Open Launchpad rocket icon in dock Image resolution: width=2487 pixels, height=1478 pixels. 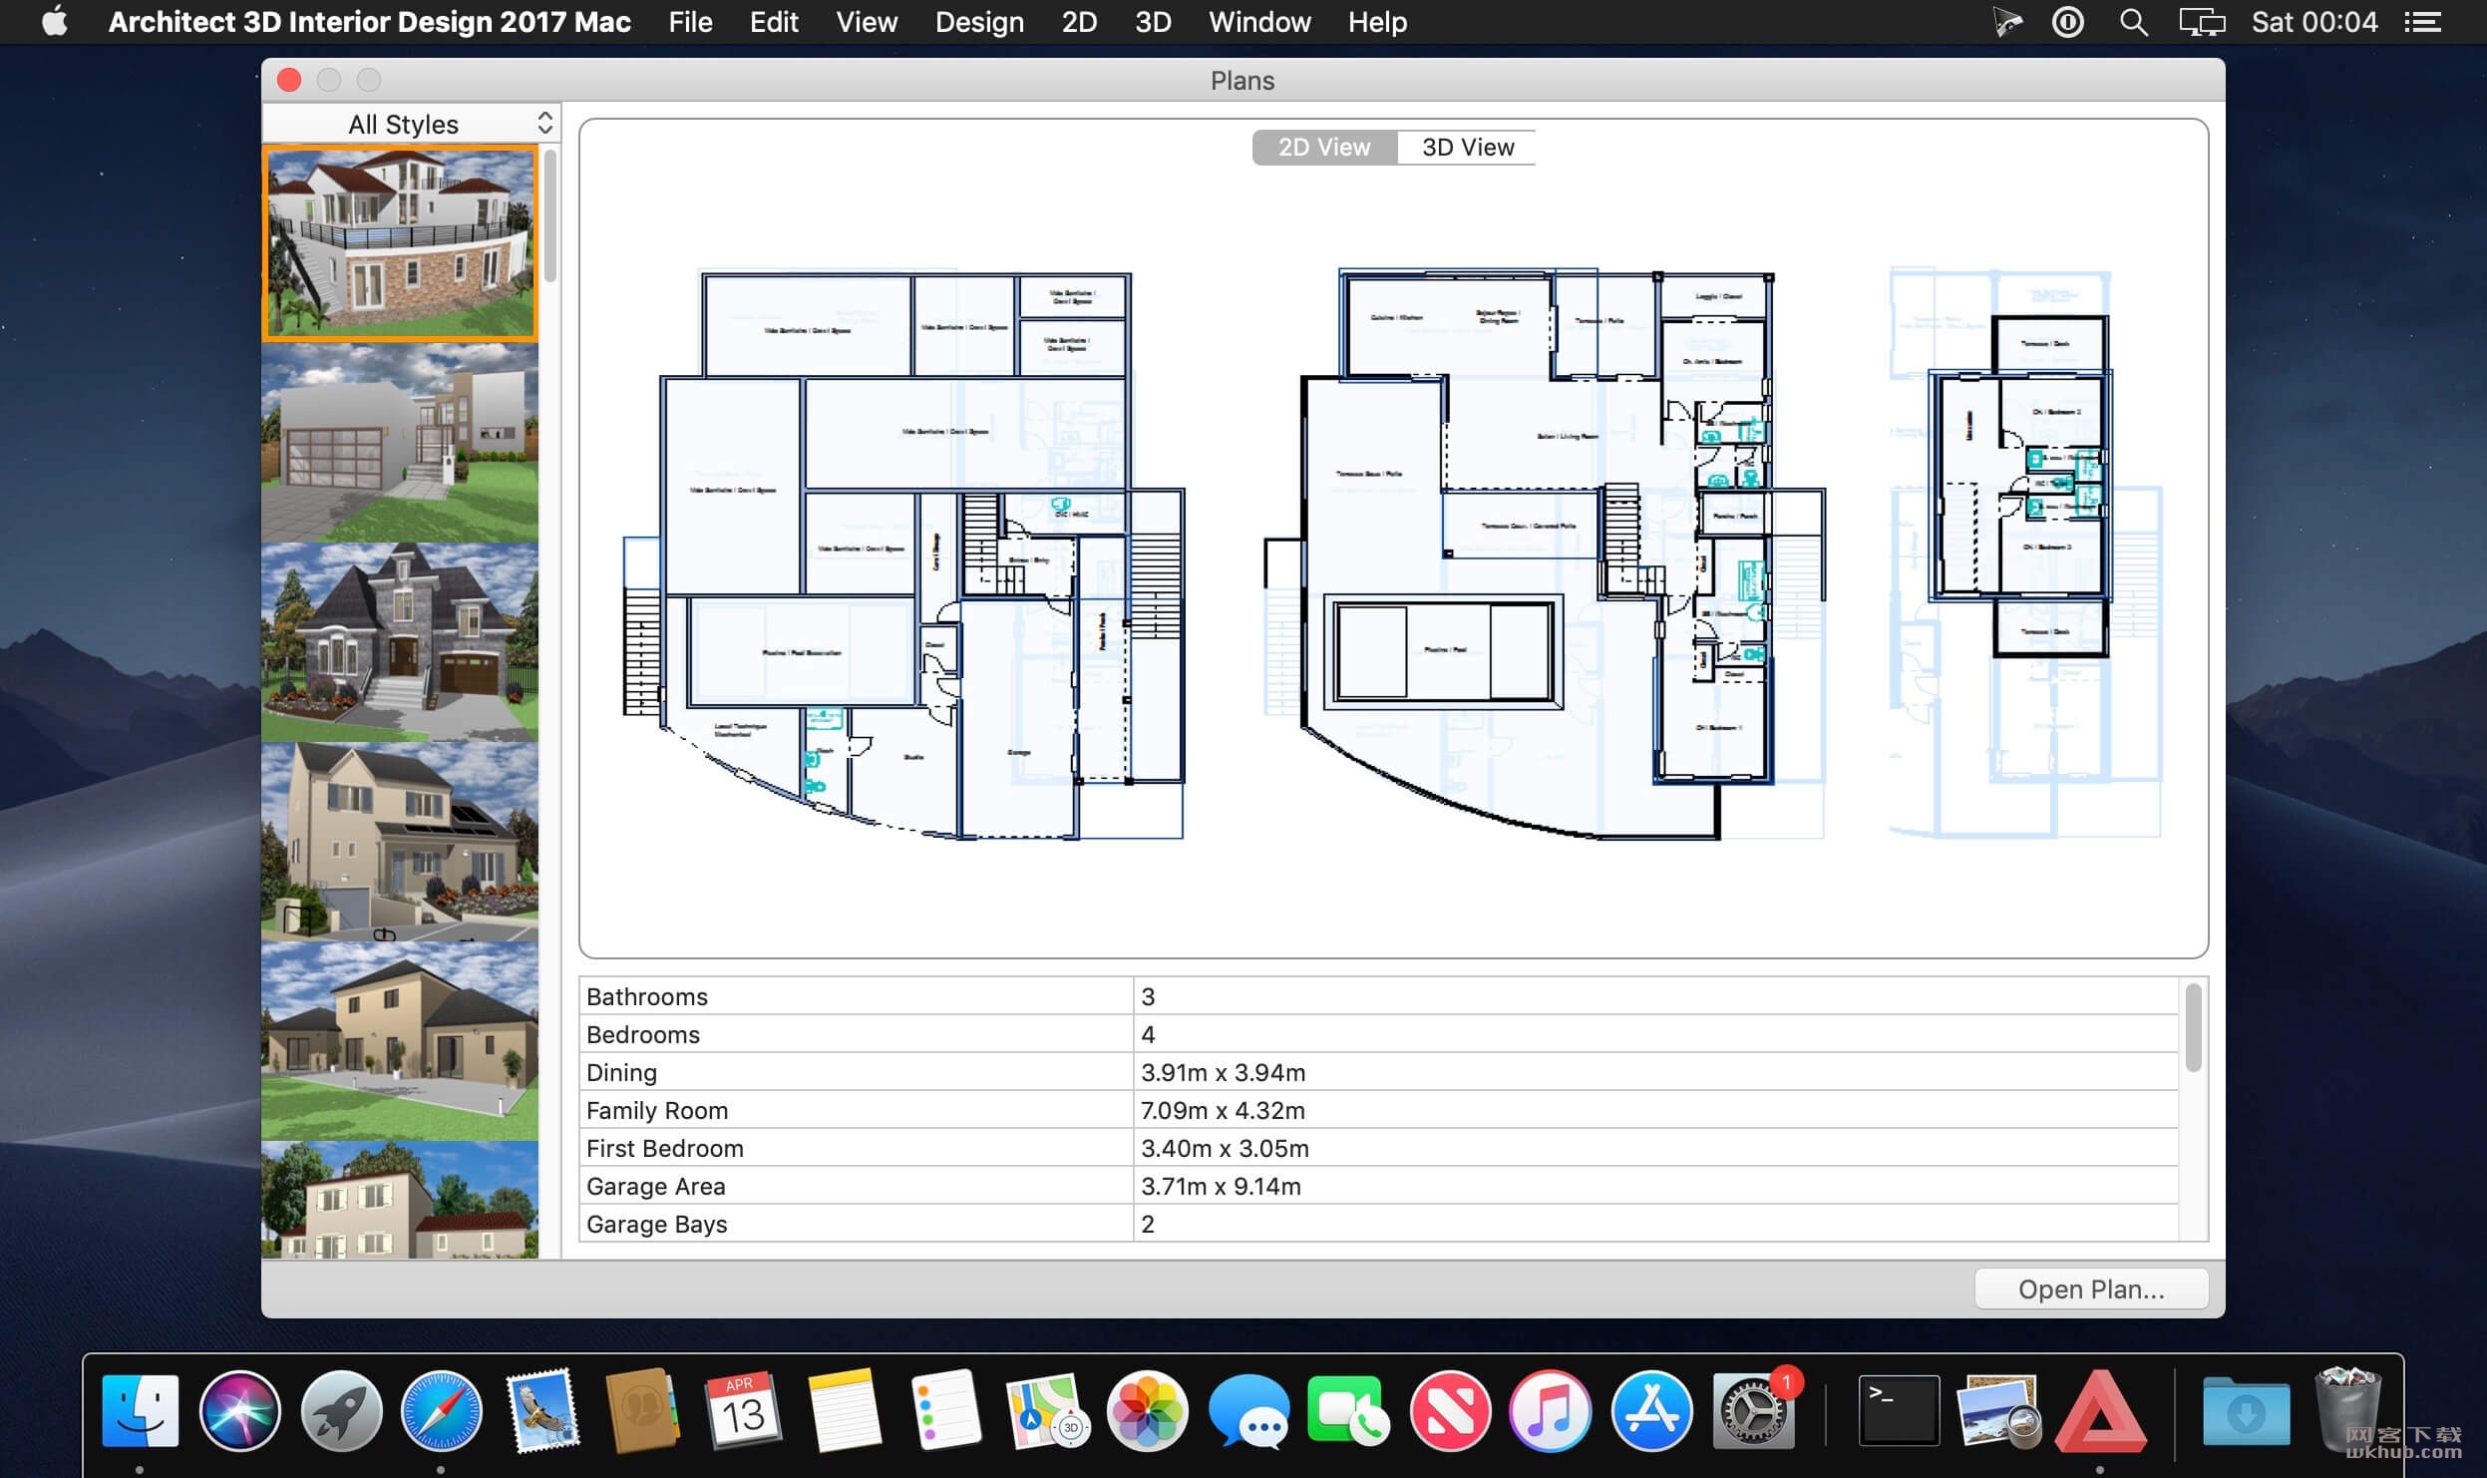341,1410
